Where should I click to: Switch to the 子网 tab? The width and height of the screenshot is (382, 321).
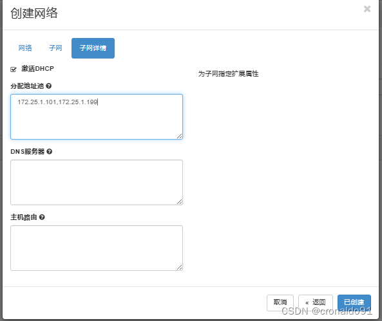pos(55,48)
